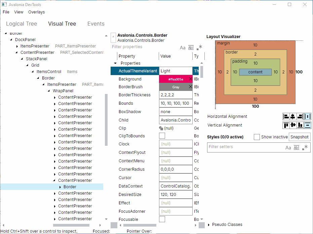Select the DockPanel tree item
The height and width of the screenshot is (234, 313).
[x=25, y=40]
